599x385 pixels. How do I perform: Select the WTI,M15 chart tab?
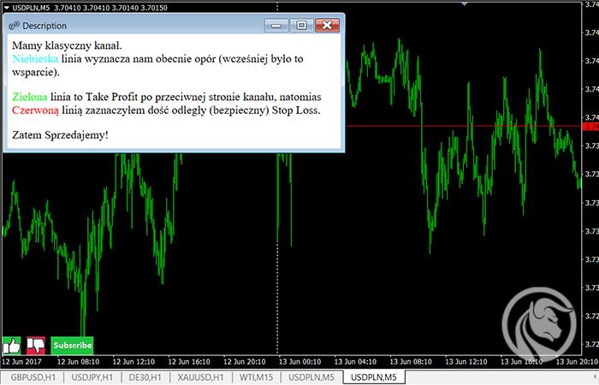pos(256,378)
